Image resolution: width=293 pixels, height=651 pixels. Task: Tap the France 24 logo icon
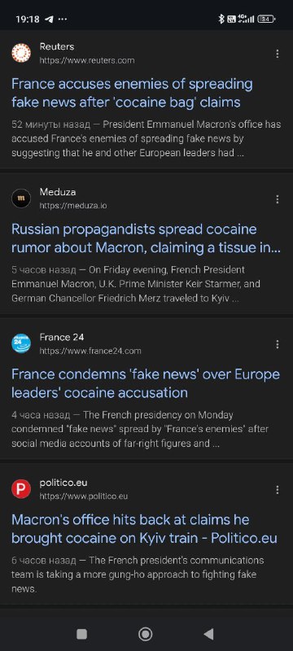[20, 343]
